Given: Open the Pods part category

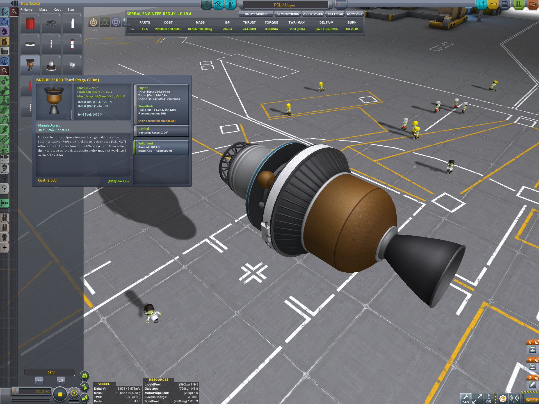Looking at the screenshot, I should pos(4,81).
